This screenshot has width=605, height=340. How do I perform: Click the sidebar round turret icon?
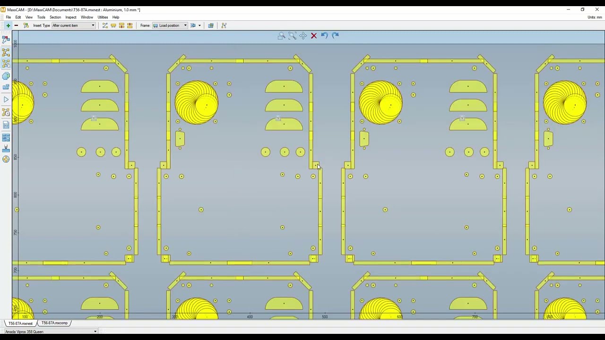(6, 159)
